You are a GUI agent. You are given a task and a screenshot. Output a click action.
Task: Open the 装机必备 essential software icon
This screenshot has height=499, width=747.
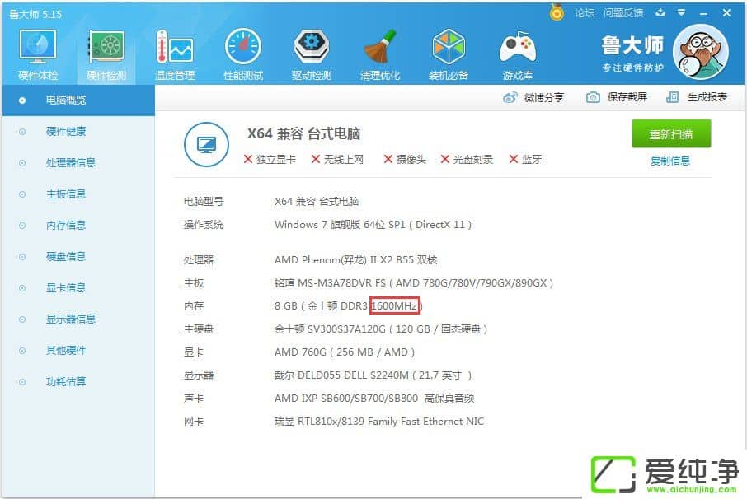coord(449,53)
